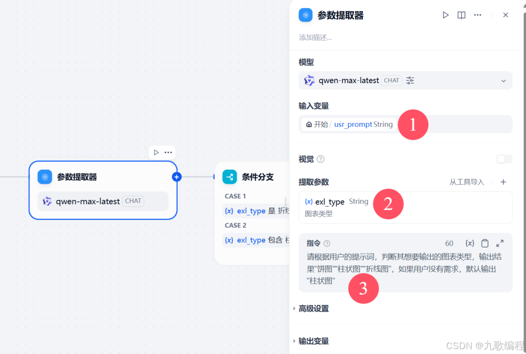This screenshot has height=354, width=526.
Task: Expand the instruction editor to fullscreen
Action: 500,243
